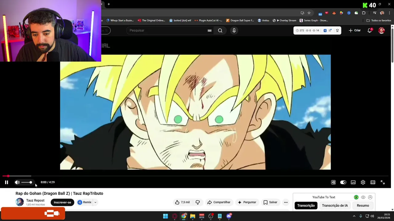
Task: Click the Remix button
Action: coord(85,202)
